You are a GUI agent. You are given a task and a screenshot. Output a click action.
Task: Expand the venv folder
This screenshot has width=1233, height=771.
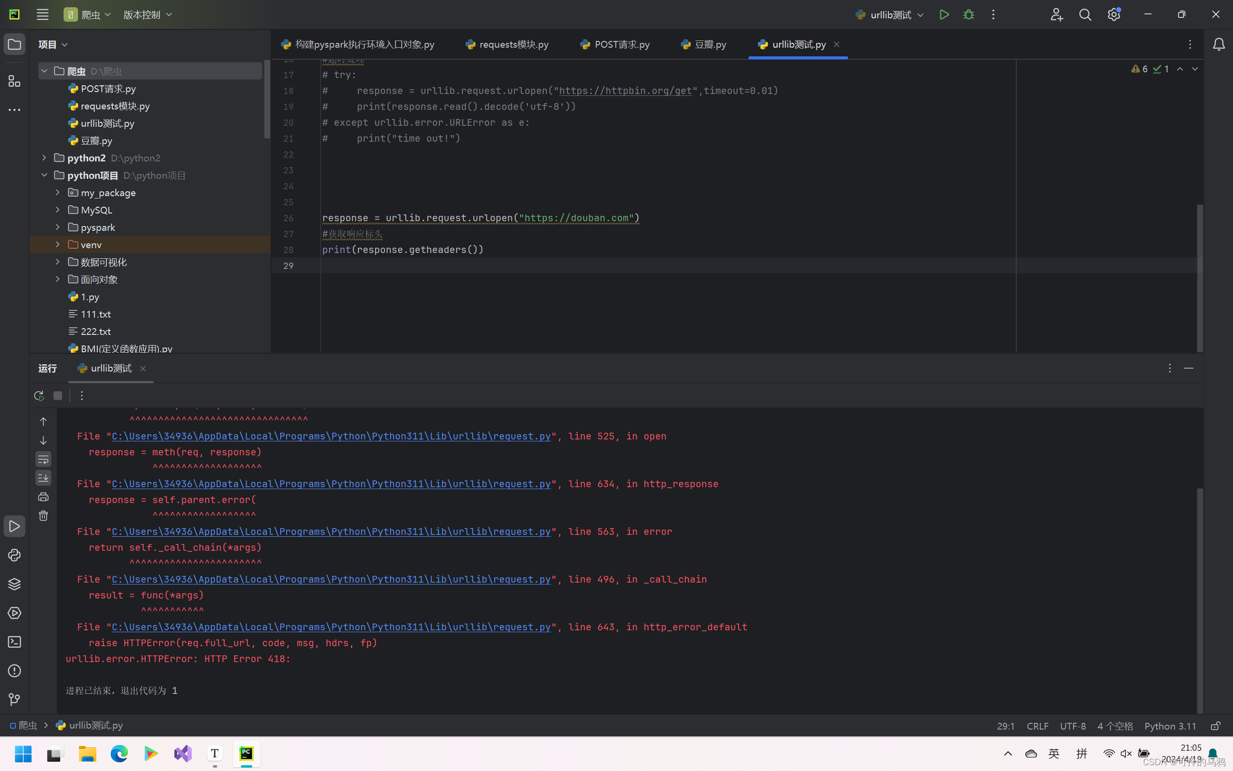click(58, 244)
